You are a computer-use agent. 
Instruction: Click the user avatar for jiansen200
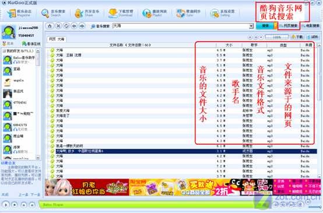(8, 32)
